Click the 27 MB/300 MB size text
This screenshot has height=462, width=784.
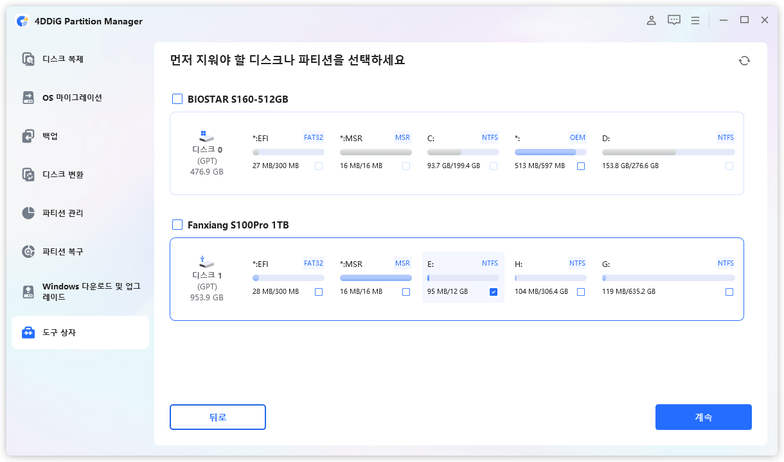point(276,166)
